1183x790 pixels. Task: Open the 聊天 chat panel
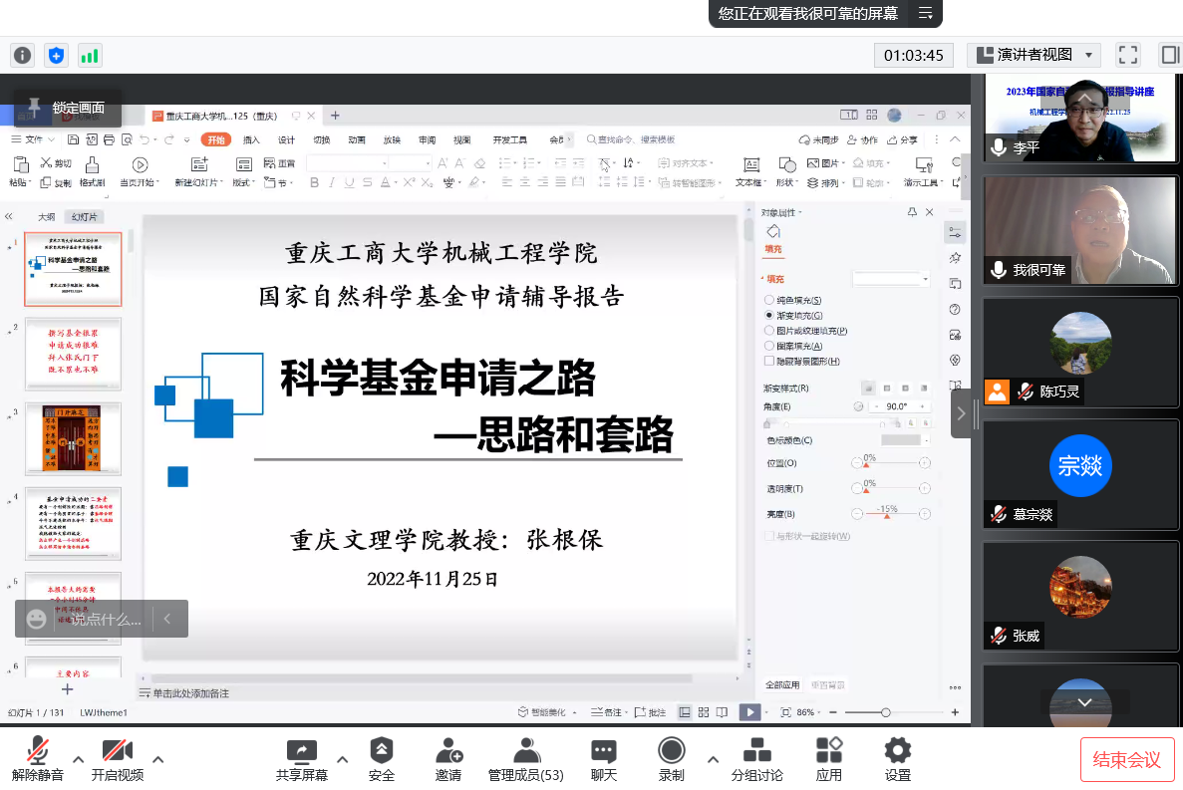coord(603,750)
